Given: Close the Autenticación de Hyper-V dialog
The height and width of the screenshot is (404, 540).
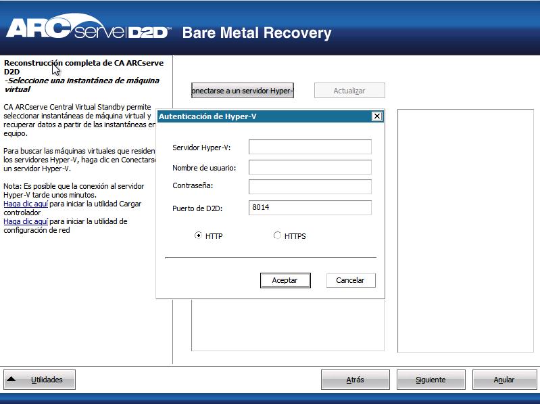Looking at the screenshot, I should [x=377, y=116].
